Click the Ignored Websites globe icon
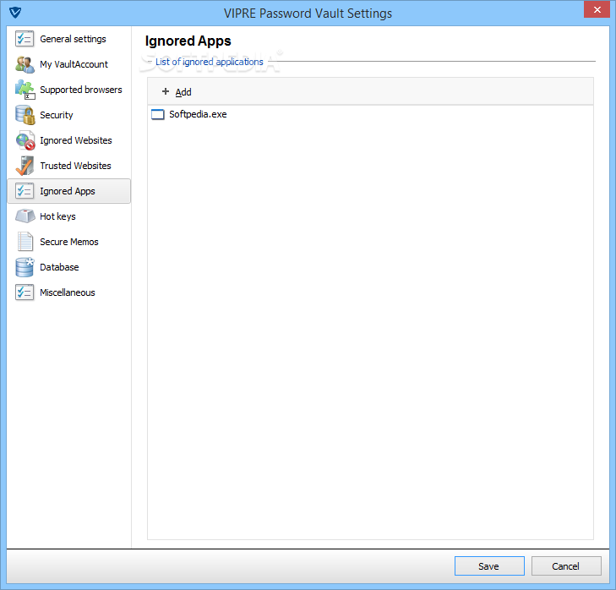Image resolution: width=616 pixels, height=590 pixels. tap(25, 140)
